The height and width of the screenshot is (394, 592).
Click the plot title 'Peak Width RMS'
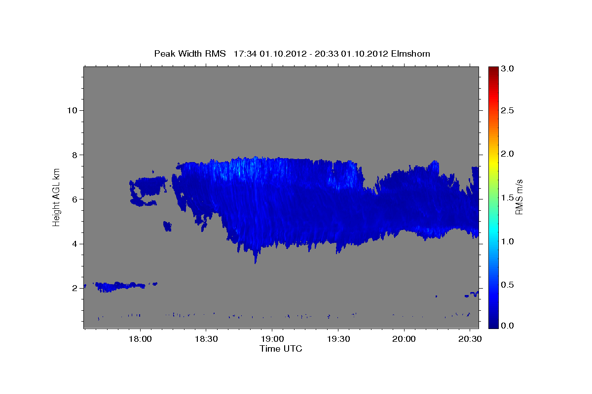[x=190, y=53]
